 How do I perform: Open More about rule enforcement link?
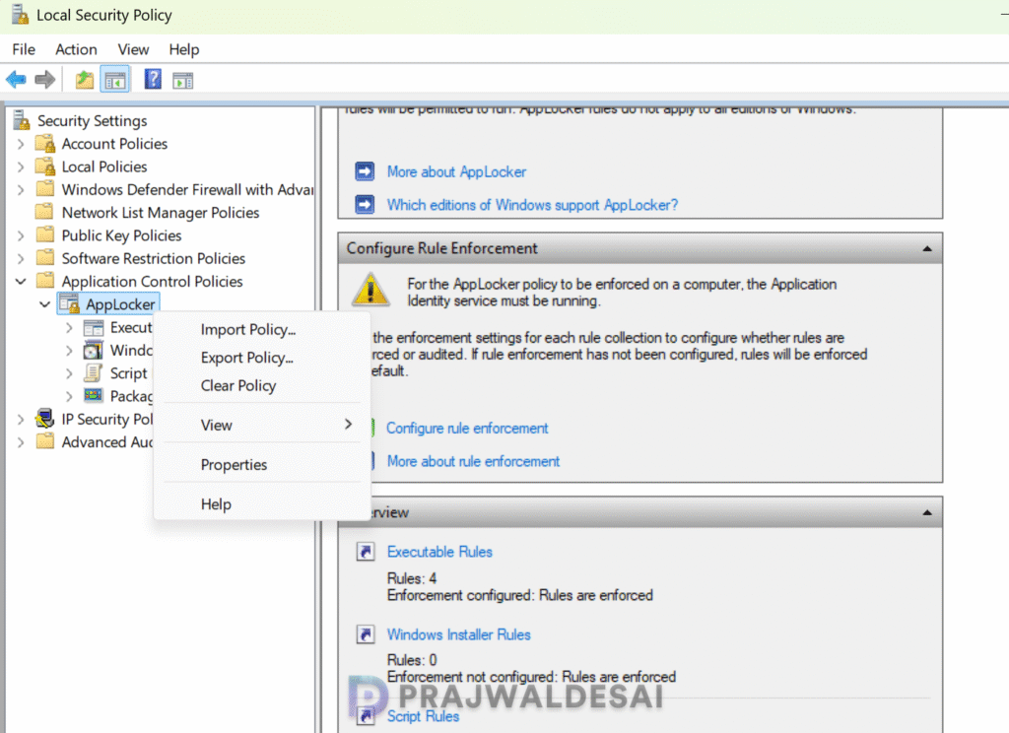point(473,461)
